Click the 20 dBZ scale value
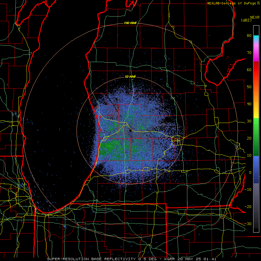This screenshot has width=261, height=261. coord(249,138)
